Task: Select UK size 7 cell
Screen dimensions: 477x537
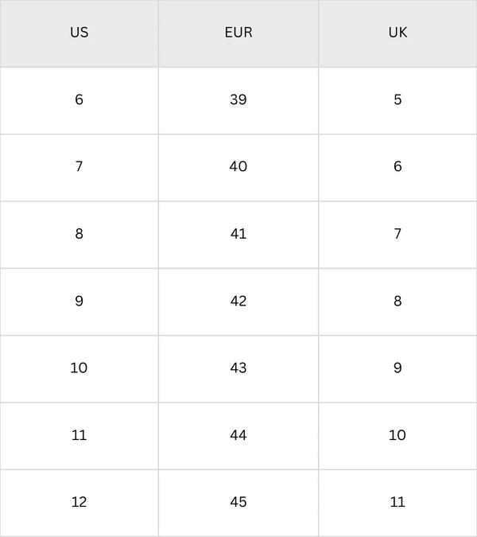Action: click(x=397, y=234)
